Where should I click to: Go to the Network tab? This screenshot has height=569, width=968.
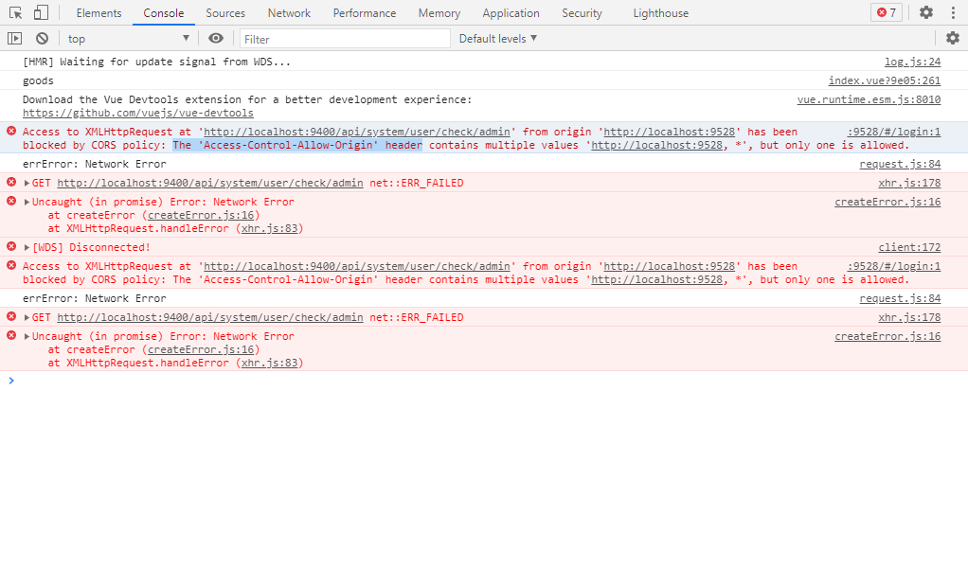pyautogui.click(x=289, y=13)
